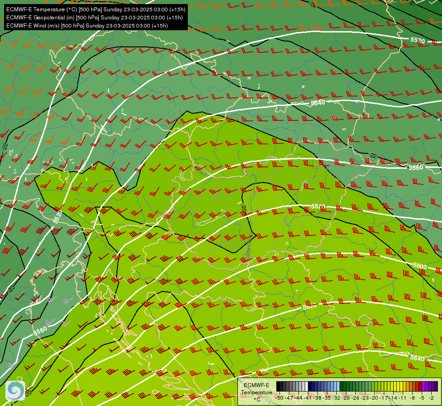Viewport: 442px width, 406px height.
Task: Click the -17 tick label in the legend
Action: [x=384, y=398]
